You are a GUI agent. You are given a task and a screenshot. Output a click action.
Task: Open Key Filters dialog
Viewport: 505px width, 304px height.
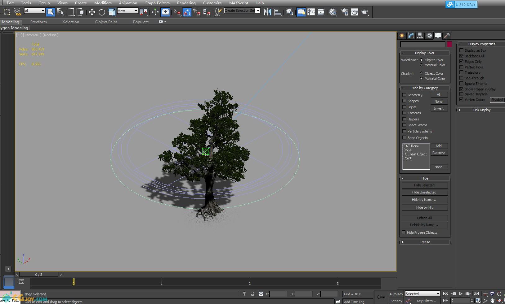(426, 301)
